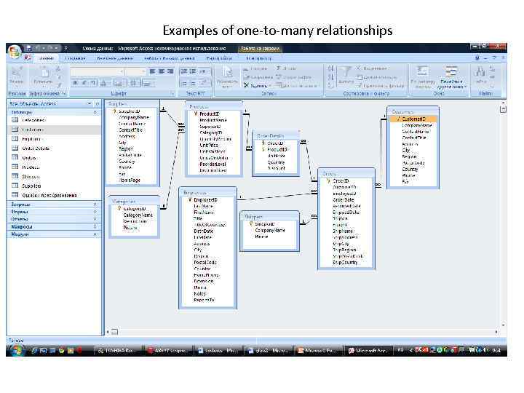
Task: Select the CustomerID field in Customers table
Action: click(413, 119)
